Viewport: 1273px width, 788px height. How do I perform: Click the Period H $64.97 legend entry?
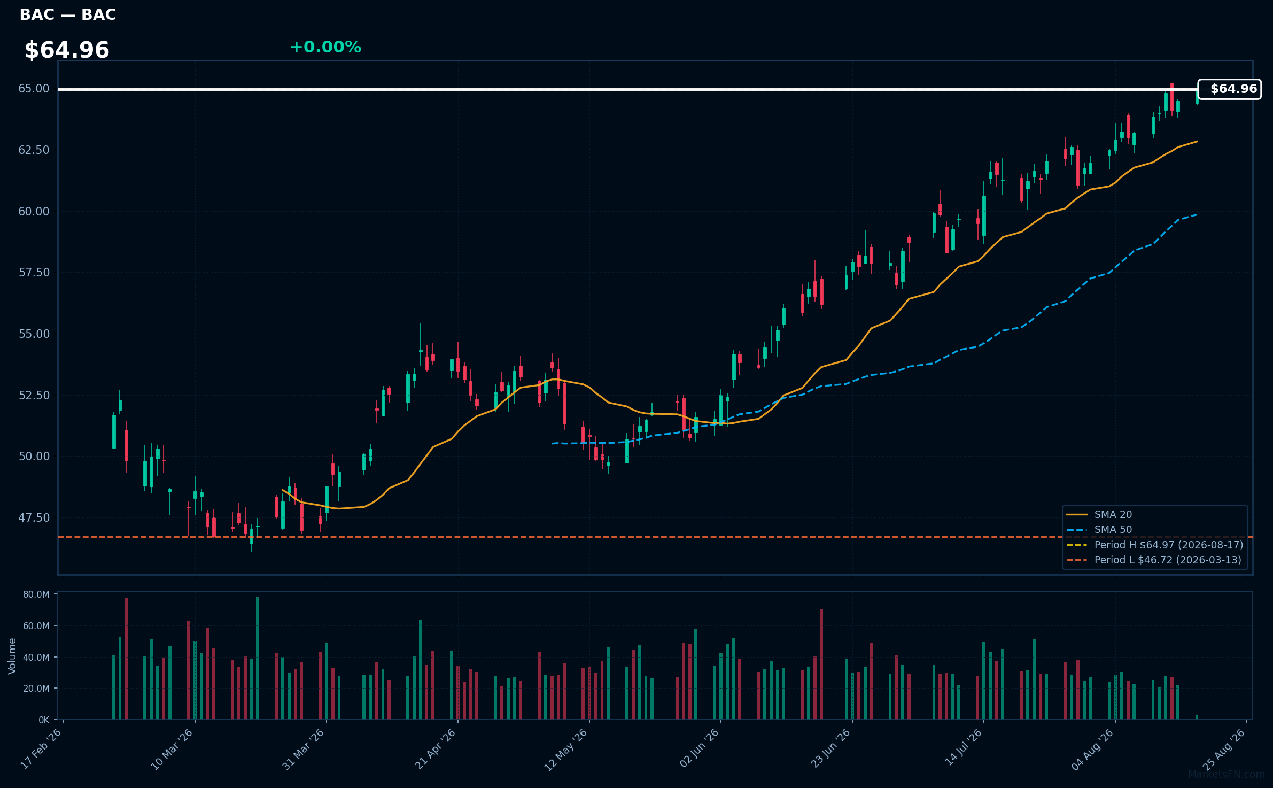1169,545
